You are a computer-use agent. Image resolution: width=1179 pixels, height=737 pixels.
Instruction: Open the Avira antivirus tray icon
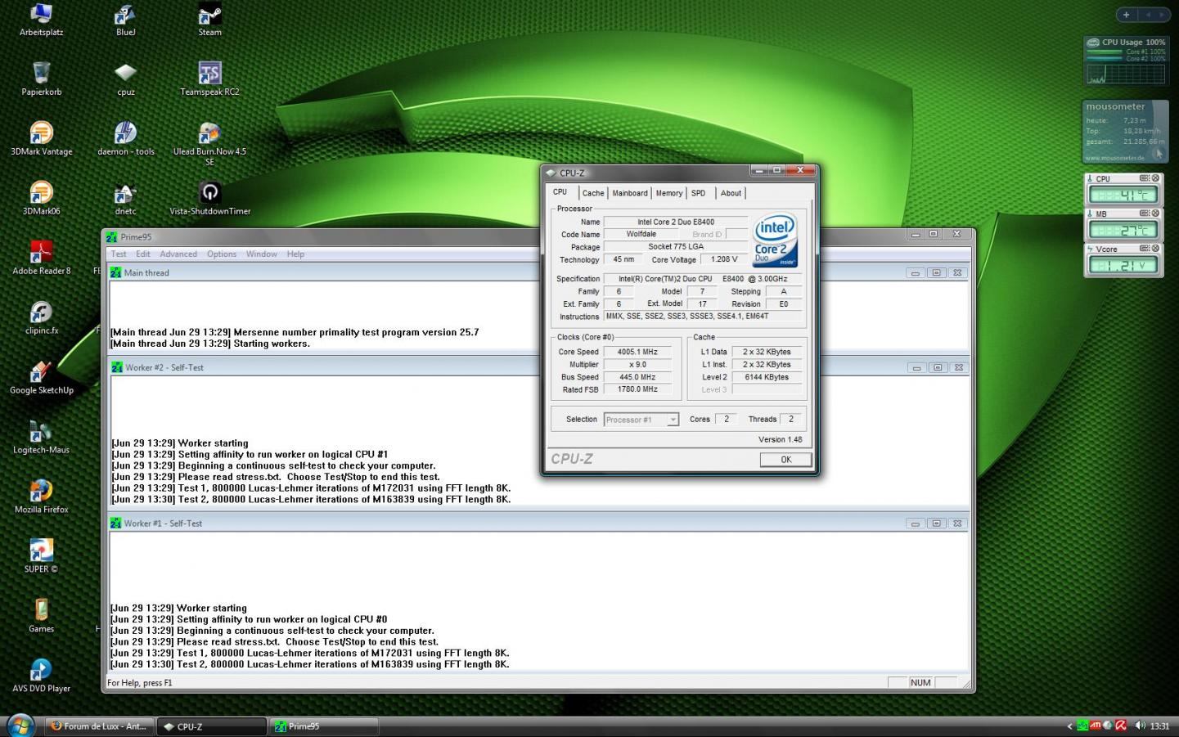pos(1121,726)
